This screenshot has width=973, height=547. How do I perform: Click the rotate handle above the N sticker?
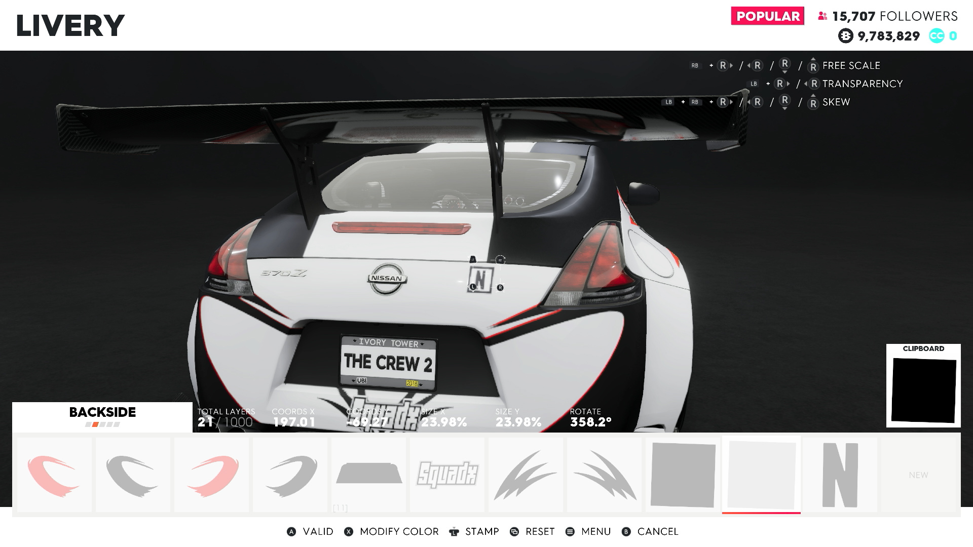coord(500,260)
